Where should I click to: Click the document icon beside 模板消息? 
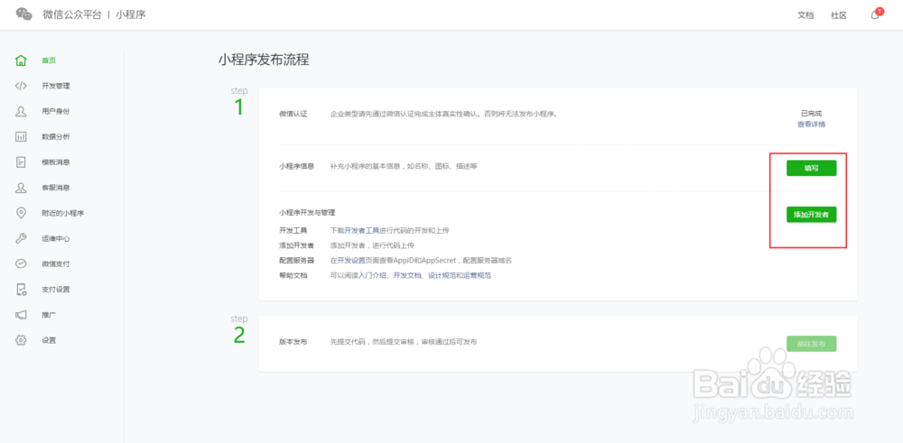click(x=21, y=162)
